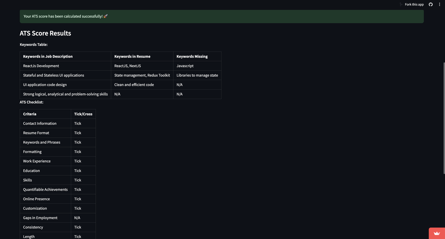
Task: Click the 'Tick/Cross' header of the checklist
Action: (x=83, y=114)
